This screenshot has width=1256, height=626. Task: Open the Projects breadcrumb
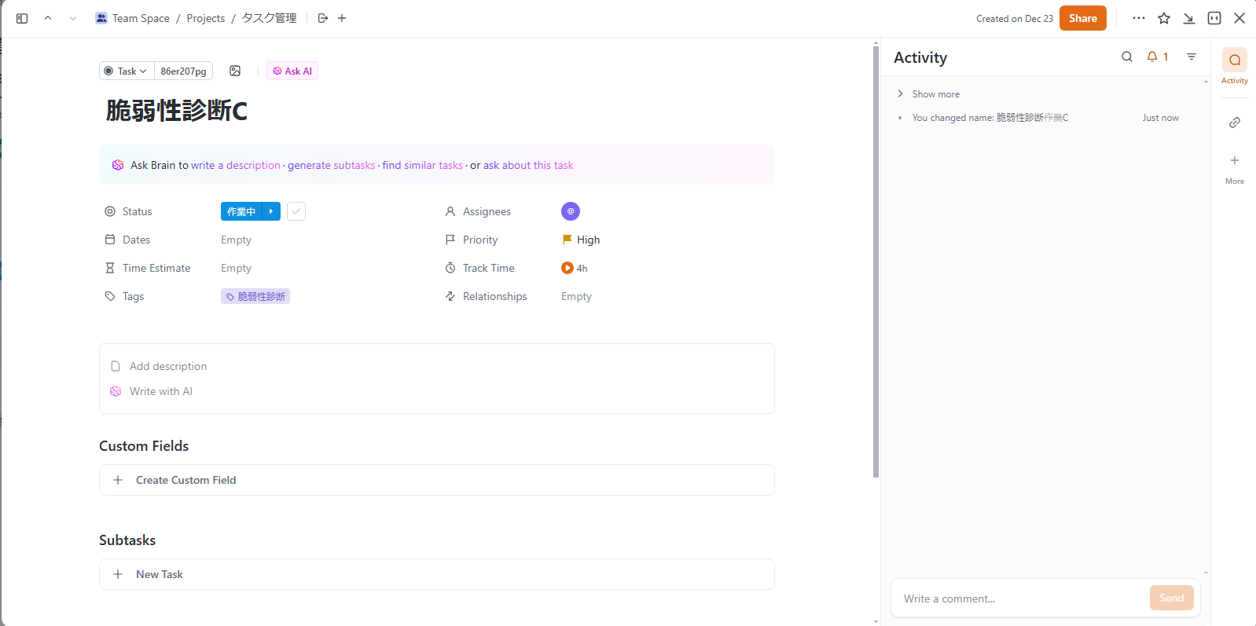tap(206, 18)
